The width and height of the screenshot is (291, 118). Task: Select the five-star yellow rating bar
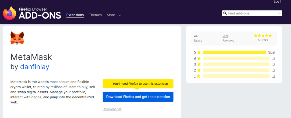234,52
